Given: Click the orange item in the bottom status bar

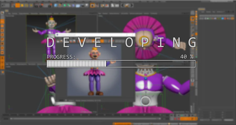Looking at the screenshot, I should [122, 124].
